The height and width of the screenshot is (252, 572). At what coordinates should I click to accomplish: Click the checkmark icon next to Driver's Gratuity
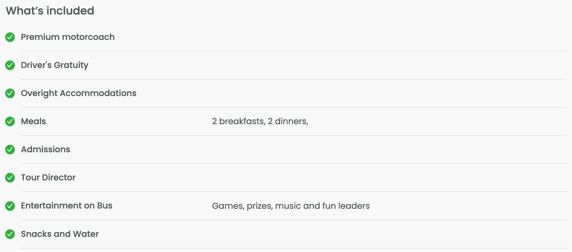(10, 65)
